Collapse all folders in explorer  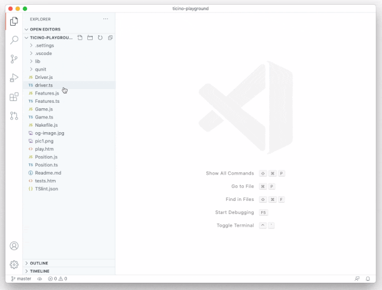110,38
